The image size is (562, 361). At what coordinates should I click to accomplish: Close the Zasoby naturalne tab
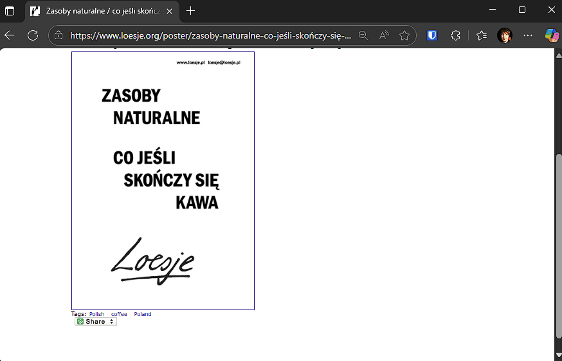point(169,11)
